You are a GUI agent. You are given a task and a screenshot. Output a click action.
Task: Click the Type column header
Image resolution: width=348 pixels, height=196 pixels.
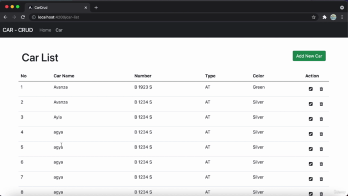pyautogui.click(x=210, y=76)
